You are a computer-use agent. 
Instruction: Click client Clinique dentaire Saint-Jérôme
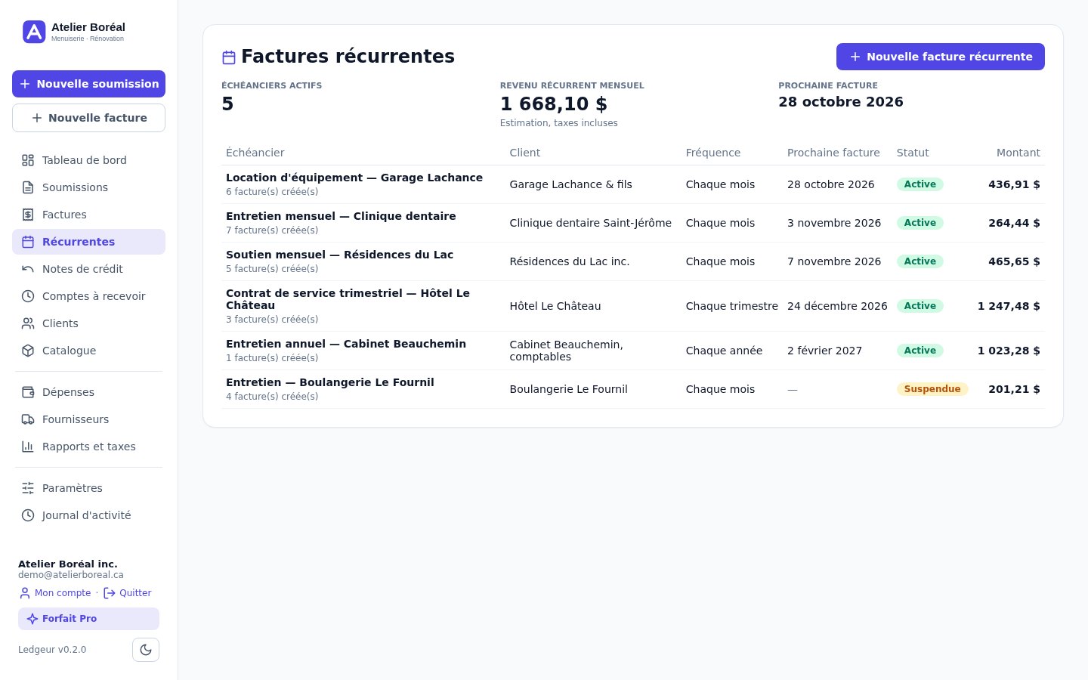click(590, 223)
